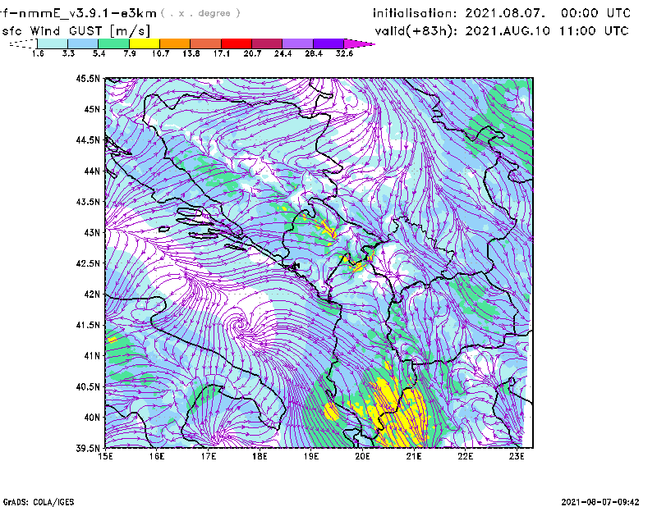This screenshot has height=507, width=657.
Task: Click the 40.5N latitude label
Action: 89,387
